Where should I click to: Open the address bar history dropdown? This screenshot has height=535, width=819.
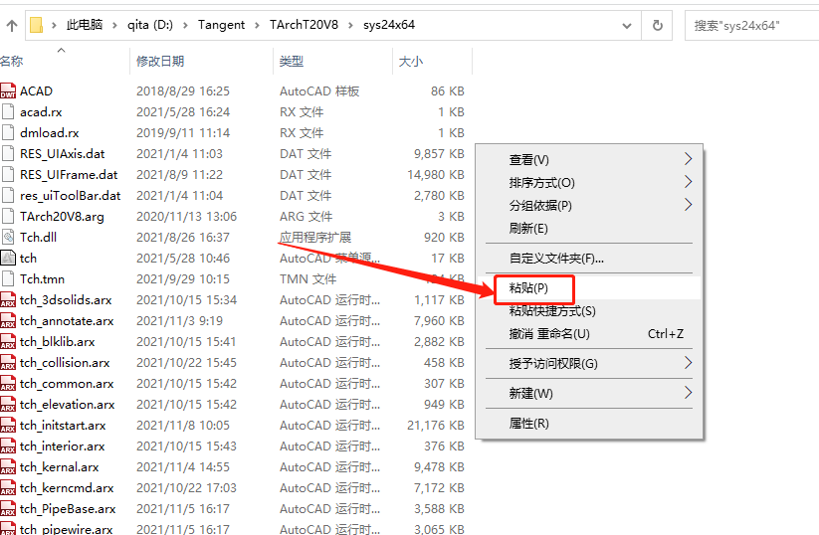626,25
